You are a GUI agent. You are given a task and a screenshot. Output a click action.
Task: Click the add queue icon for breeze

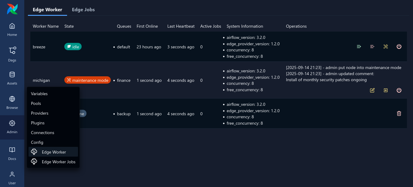[359, 47]
